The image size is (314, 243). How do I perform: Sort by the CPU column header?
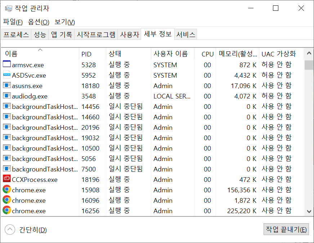click(x=205, y=54)
